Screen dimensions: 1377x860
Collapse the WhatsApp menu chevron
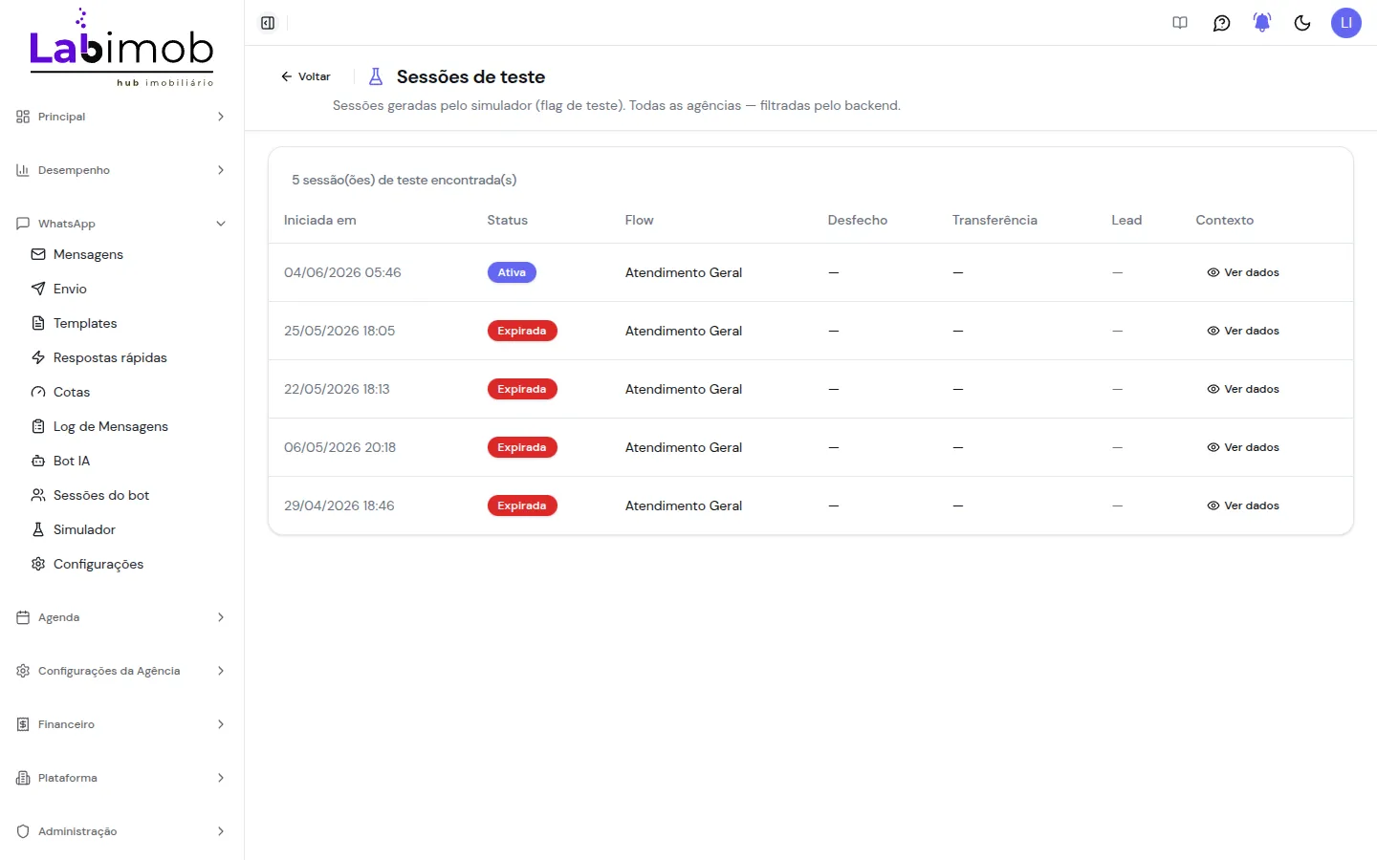point(221,224)
